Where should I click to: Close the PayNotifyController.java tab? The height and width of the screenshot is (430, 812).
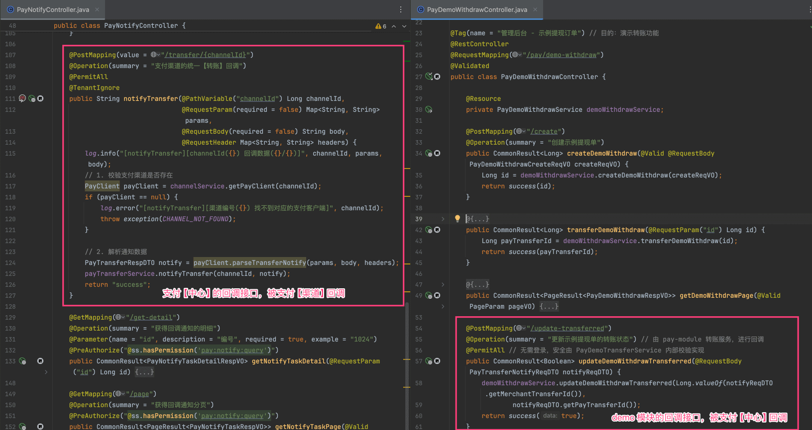(97, 9)
